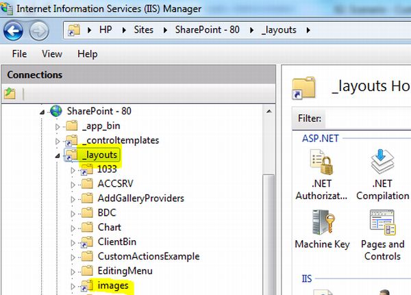Open the View menu

[52, 54]
